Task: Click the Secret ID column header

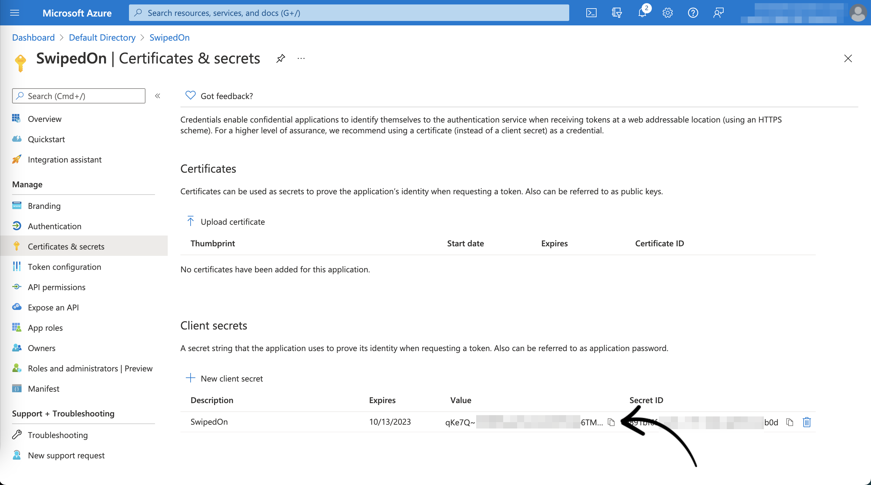Action: (646, 400)
